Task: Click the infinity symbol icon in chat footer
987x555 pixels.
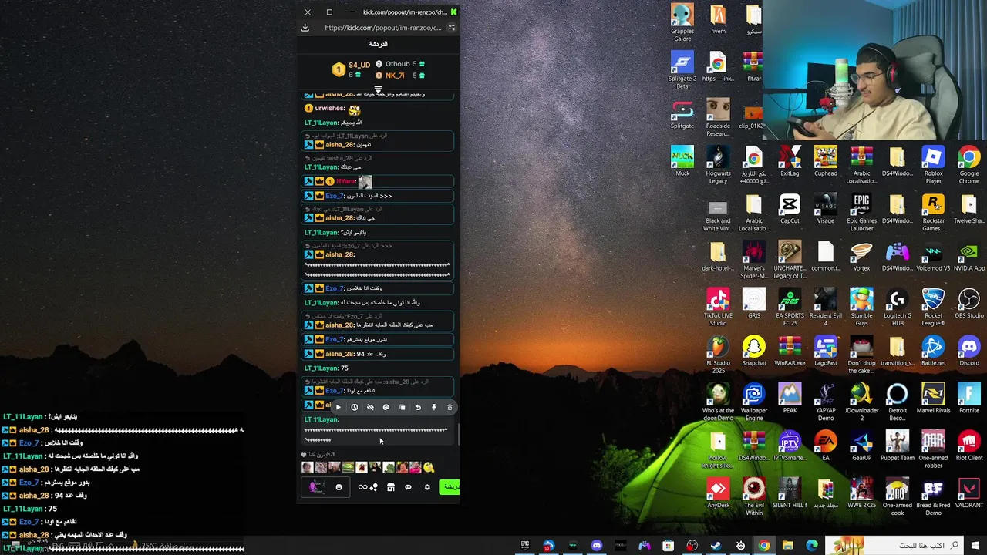Action: (362, 487)
